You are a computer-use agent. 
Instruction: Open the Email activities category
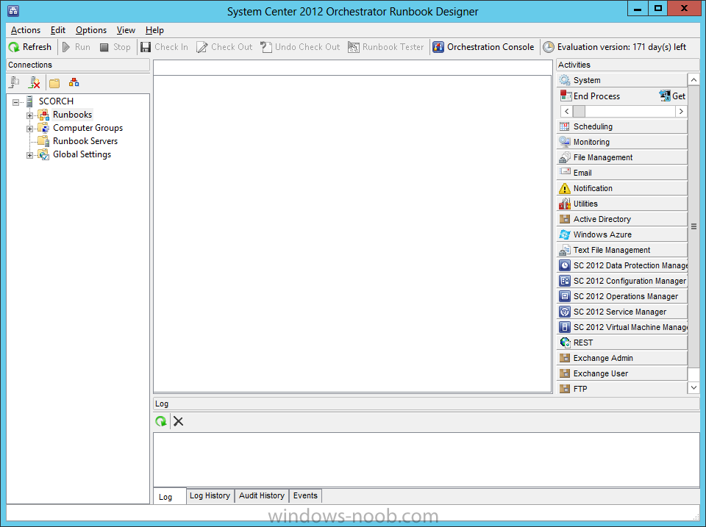click(x=622, y=173)
